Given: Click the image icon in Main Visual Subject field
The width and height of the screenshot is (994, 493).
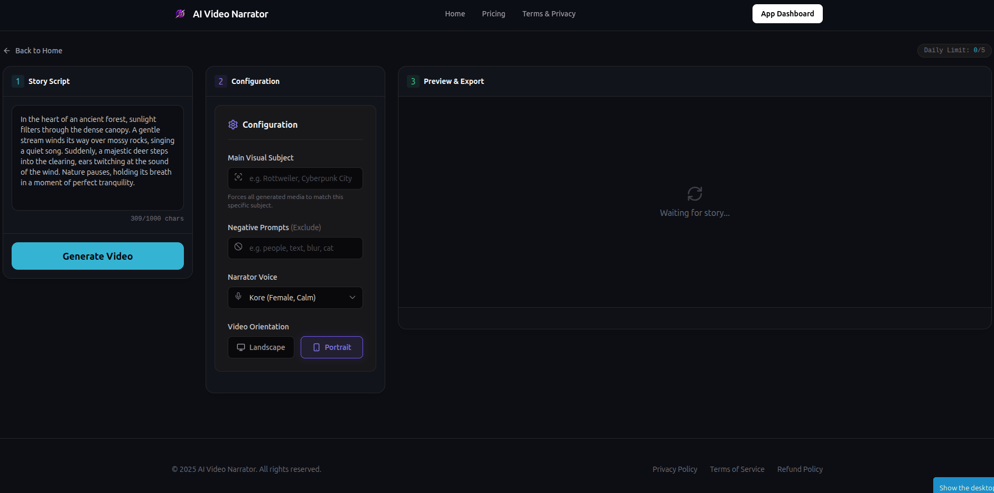Looking at the screenshot, I should coord(239,178).
